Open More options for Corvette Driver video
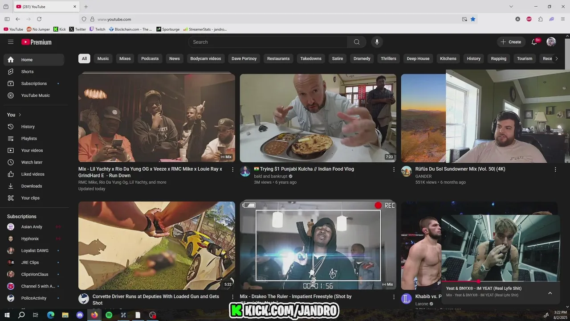The image size is (570, 321). tap(232, 297)
